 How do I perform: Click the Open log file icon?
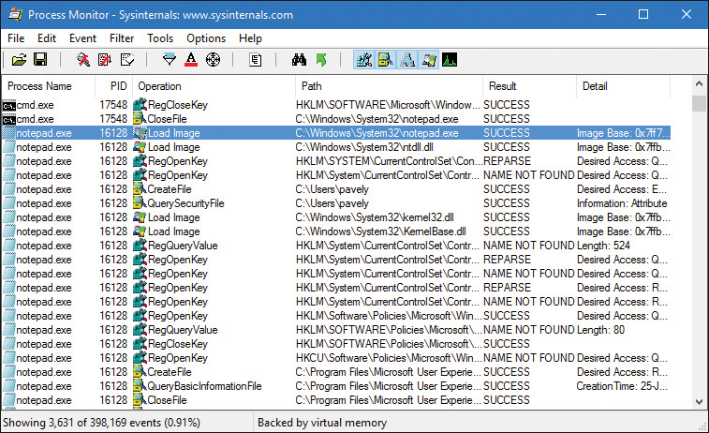point(19,60)
